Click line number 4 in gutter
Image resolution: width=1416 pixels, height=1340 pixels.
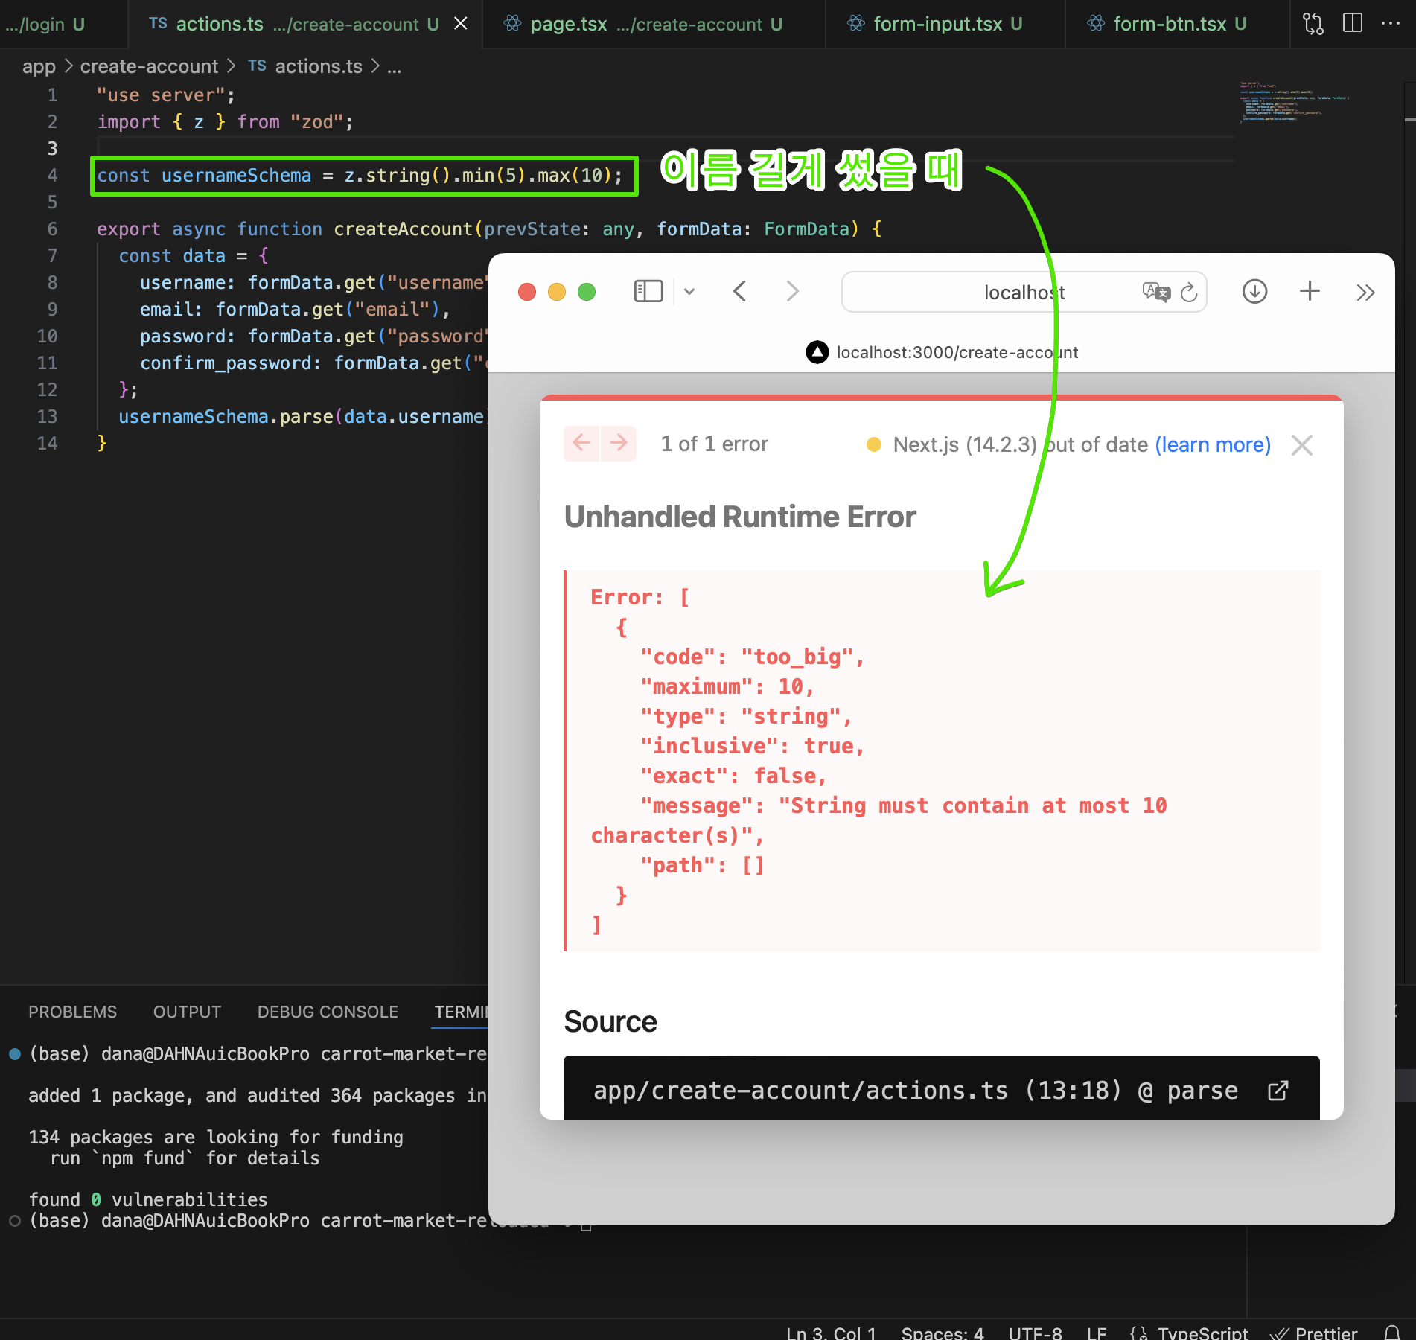click(52, 176)
